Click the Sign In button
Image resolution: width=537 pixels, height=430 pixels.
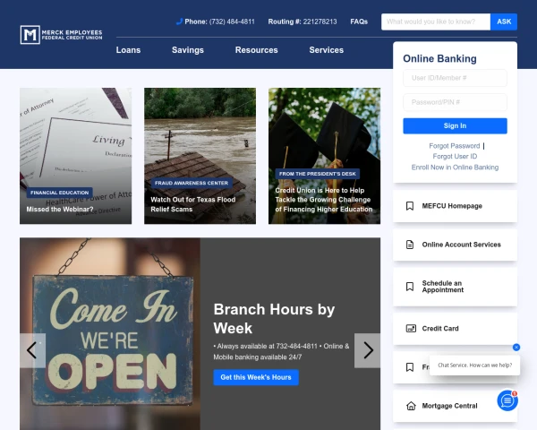[455, 125]
